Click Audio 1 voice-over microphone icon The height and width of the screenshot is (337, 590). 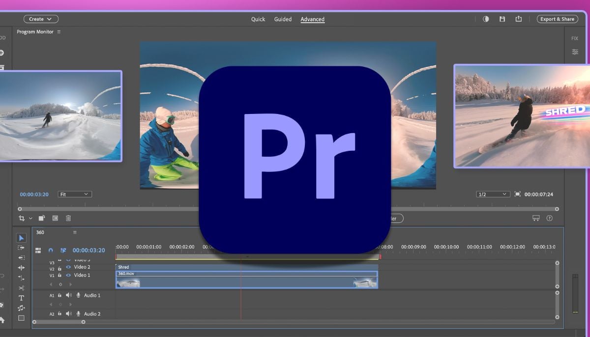coord(78,295)
